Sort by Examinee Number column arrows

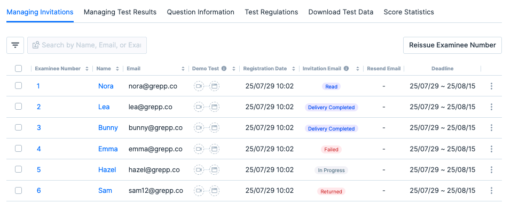[86, 69]
